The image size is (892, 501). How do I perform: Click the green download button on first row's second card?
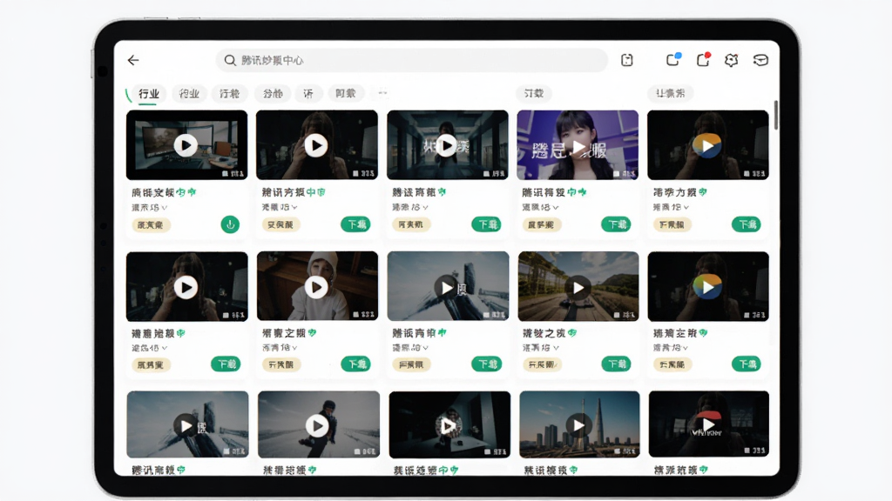[x=355, y=224]
